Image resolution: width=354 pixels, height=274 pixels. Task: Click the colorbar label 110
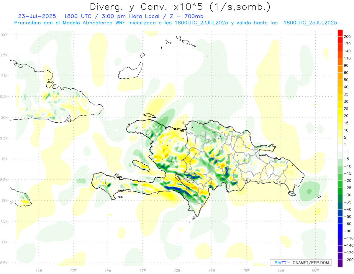tap(347, 58)
